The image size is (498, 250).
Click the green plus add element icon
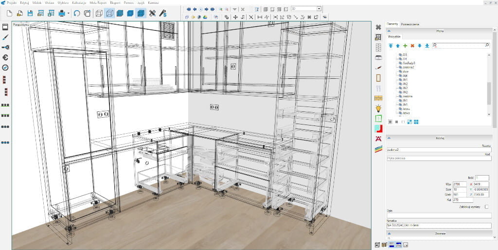(x=405, y=45)
